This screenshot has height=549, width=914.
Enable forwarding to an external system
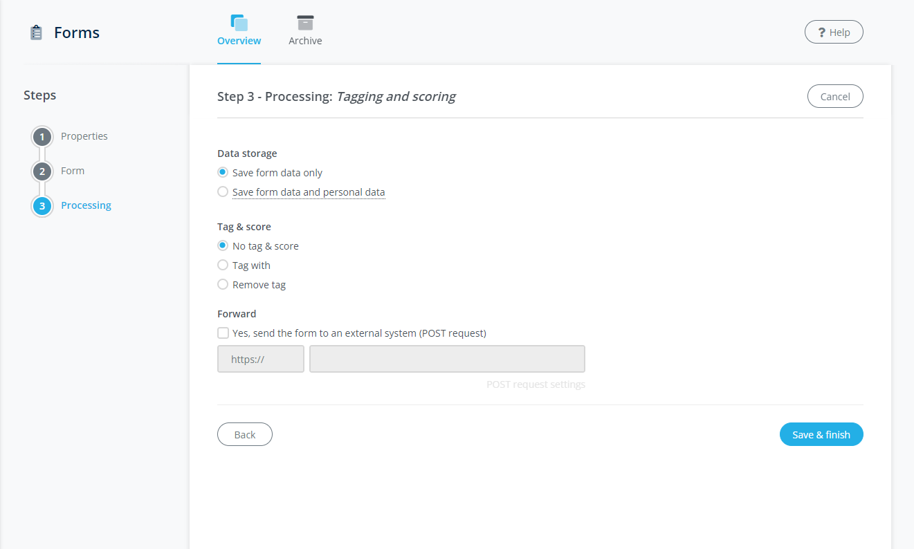pyautogui.click(x=223, y=333)
